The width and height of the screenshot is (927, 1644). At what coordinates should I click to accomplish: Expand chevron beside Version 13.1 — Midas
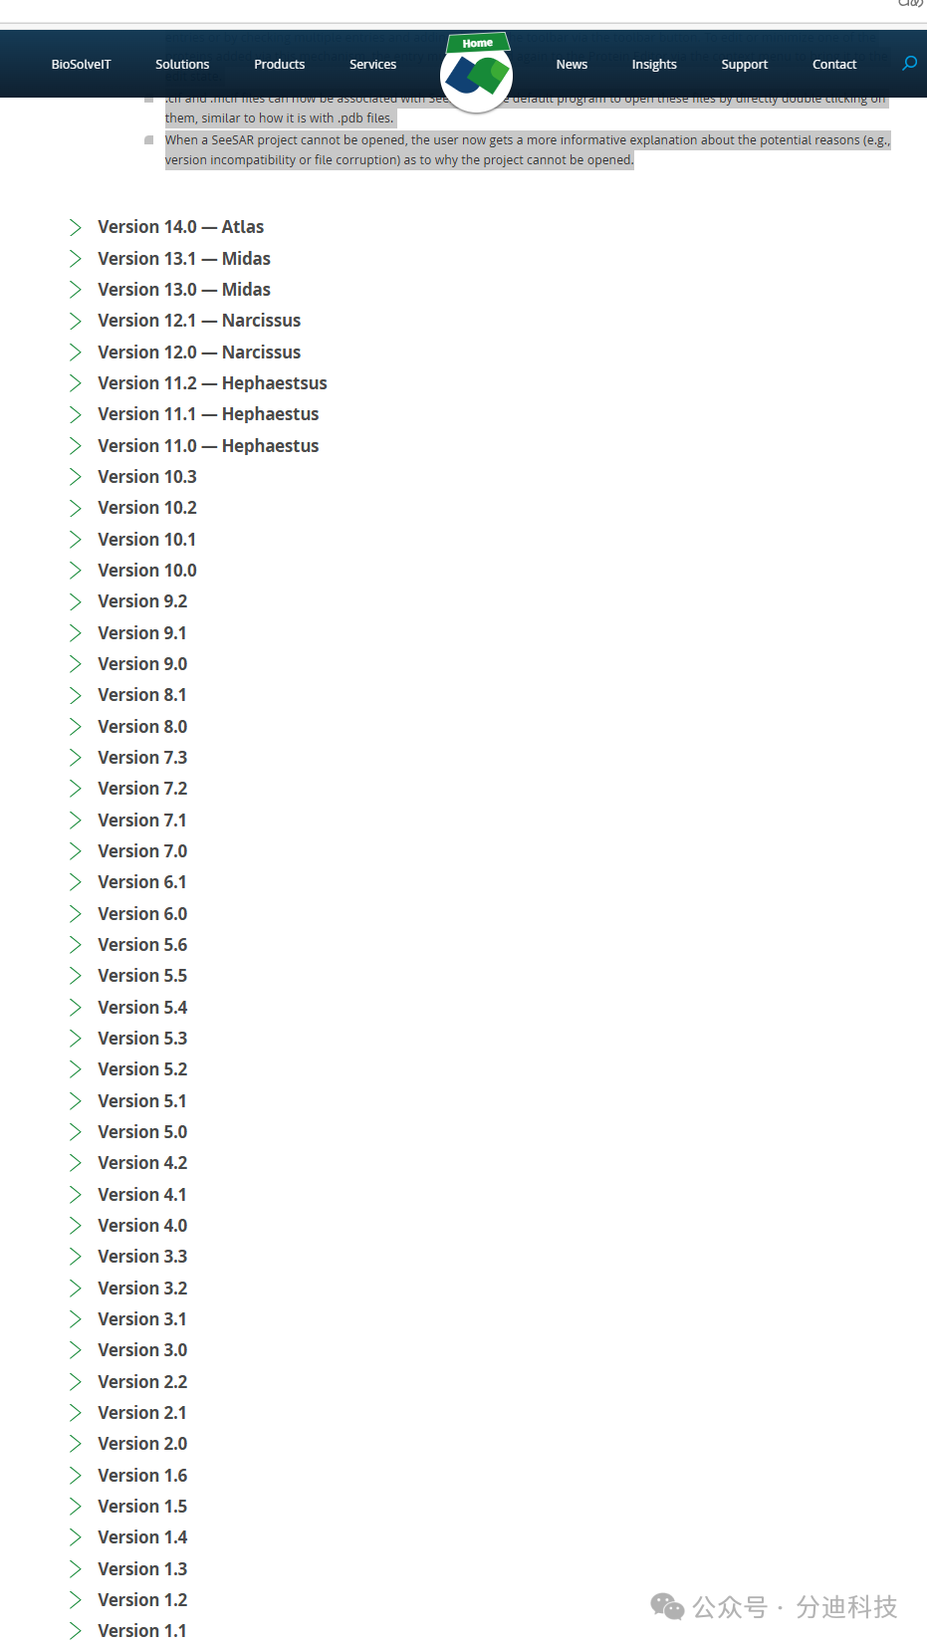click(x=76, y=259)
